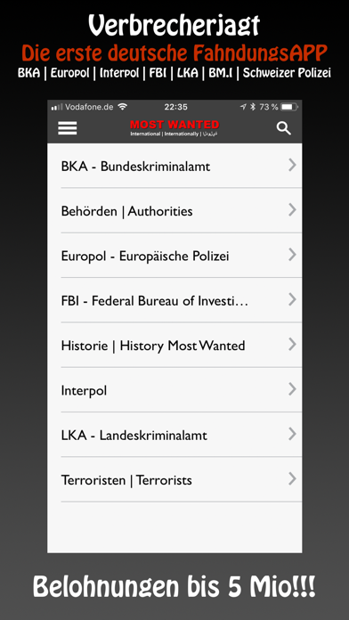The image size is (349, 620).
Task: Tap the location arrow status icon
Action: coord(243,107)
